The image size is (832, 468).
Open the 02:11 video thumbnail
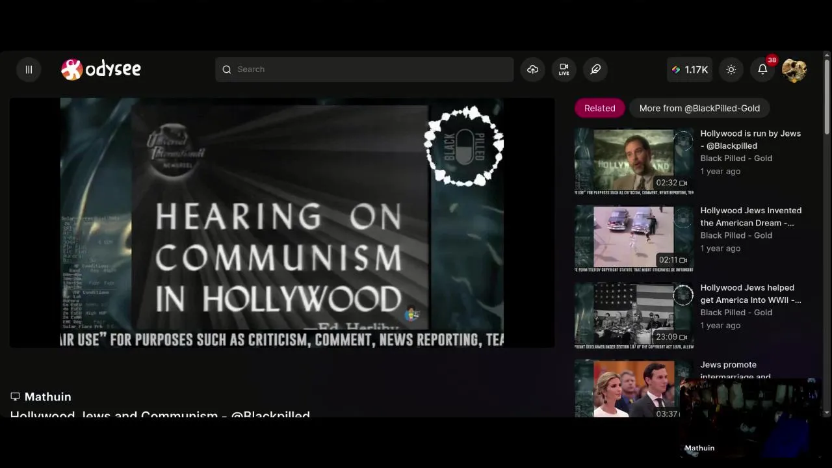634,239
